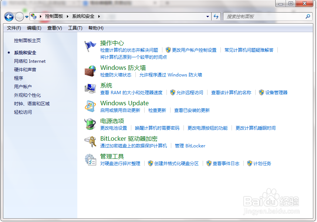Click 启用或禁用自动更新 link
This screenshot has height=222, width=317.
(120, 110)
